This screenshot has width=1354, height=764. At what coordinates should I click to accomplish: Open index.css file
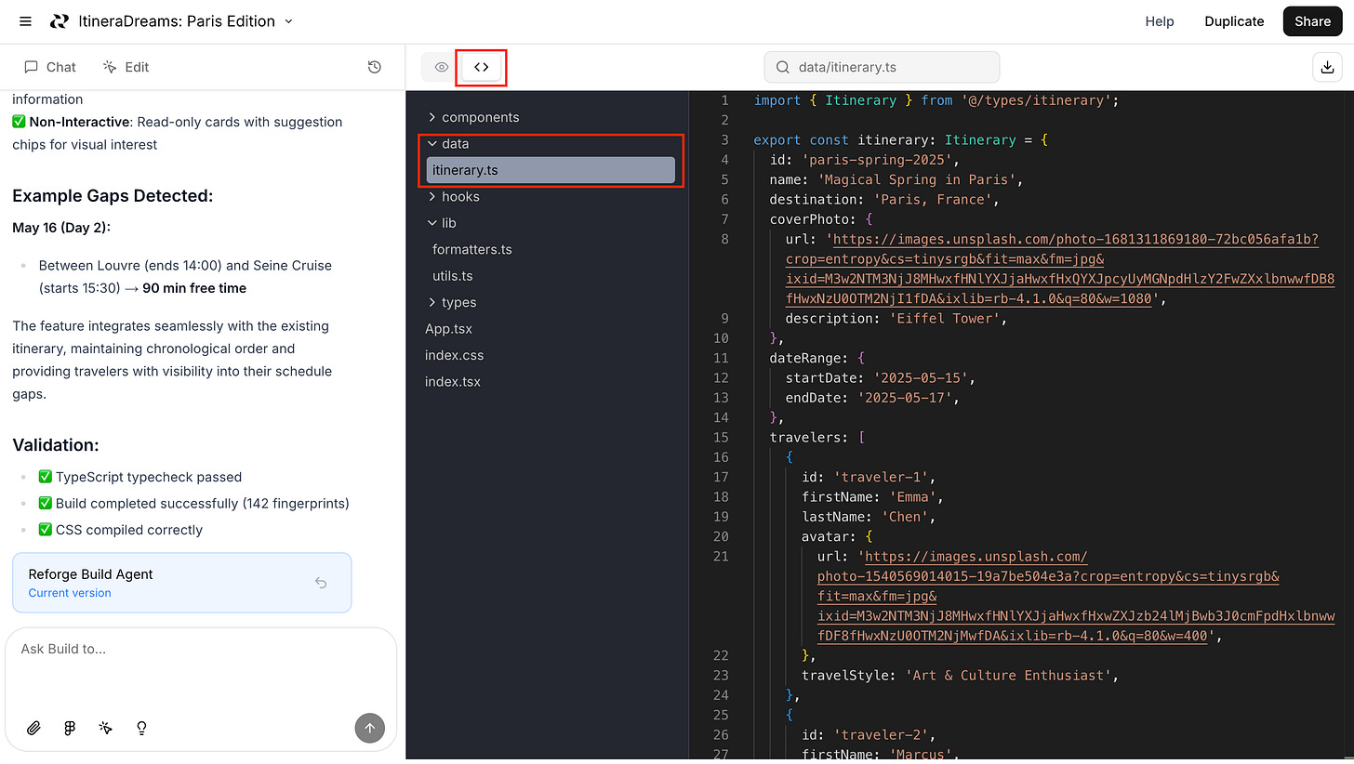coord(454,355)
